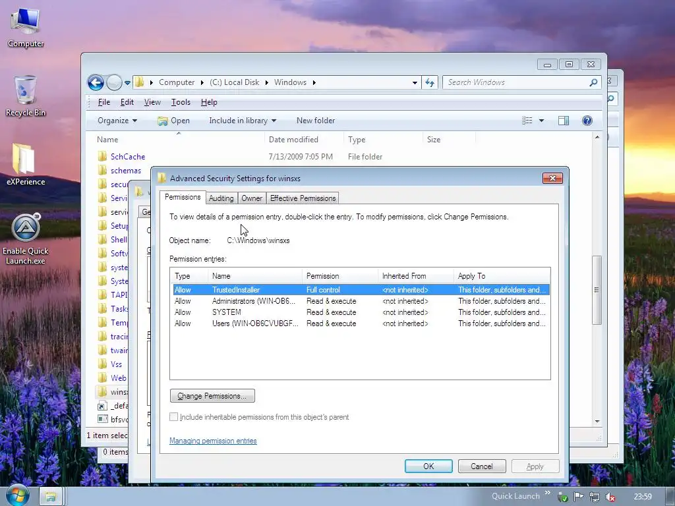Viewport: 675px width, 506px height.
Task: Launch Enable Quick Launch.exe desktop icon
Action: pos(26,239)
